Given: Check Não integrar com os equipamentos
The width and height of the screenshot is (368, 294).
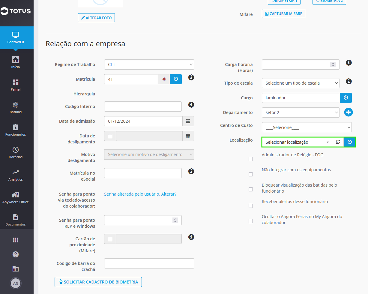Looking at the screenshot, I should (x=251, y=174).
